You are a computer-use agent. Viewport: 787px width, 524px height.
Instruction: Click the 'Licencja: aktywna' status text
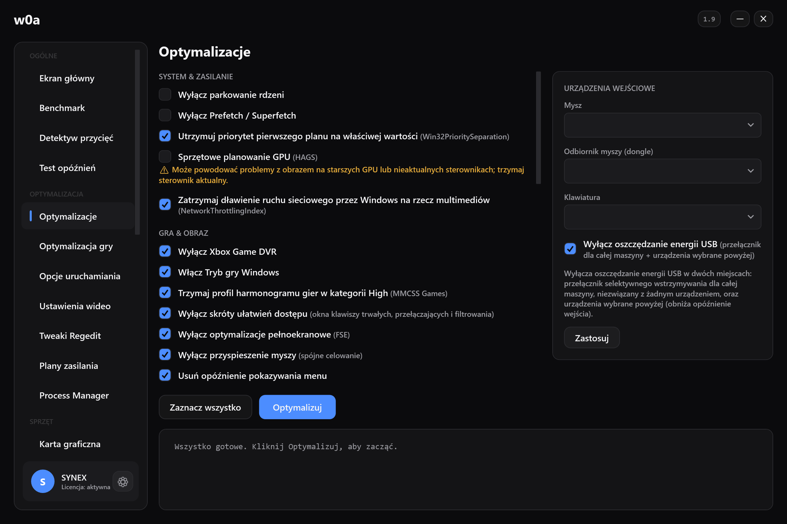coord(86,487)
